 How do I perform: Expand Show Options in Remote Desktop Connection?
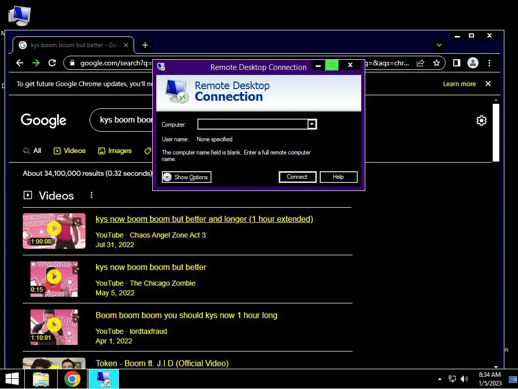click(x=186, y=177)
